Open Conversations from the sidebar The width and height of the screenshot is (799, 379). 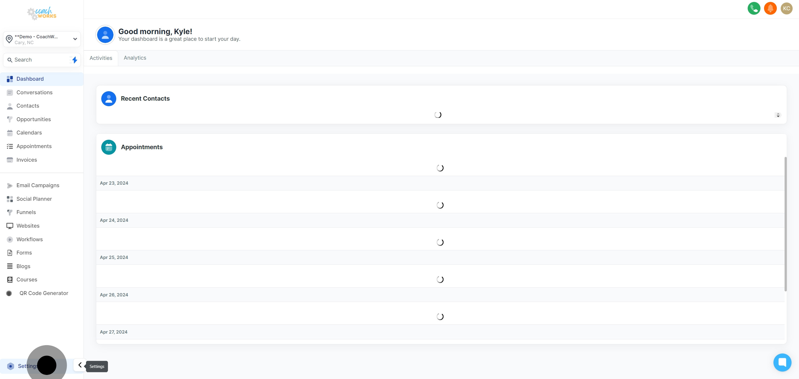pos(34,92)
